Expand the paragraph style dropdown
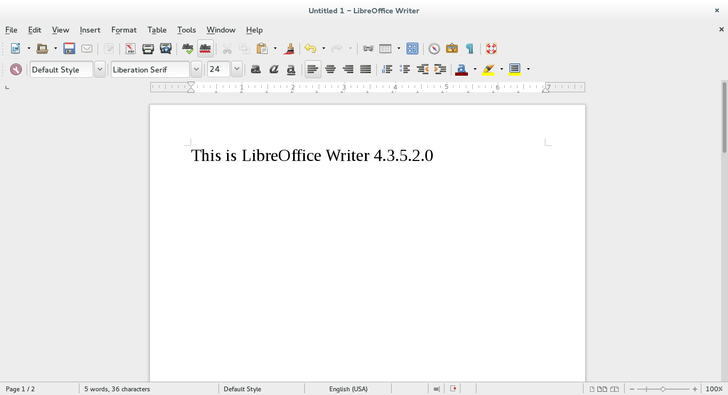Image resolution: width=728 pixels, height=395 pixels. (100, 69)
